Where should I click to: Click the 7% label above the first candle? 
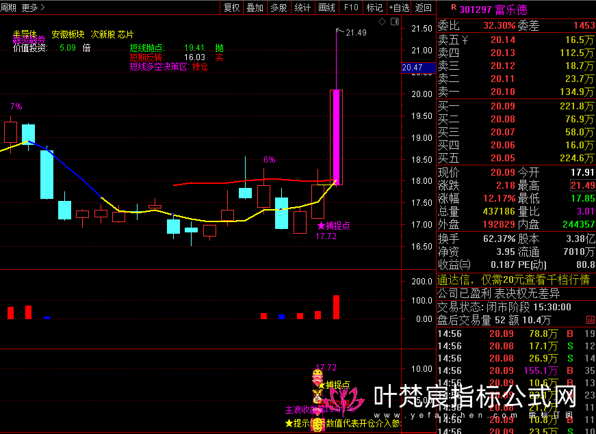pyautogui.click(x=16, y=107)
